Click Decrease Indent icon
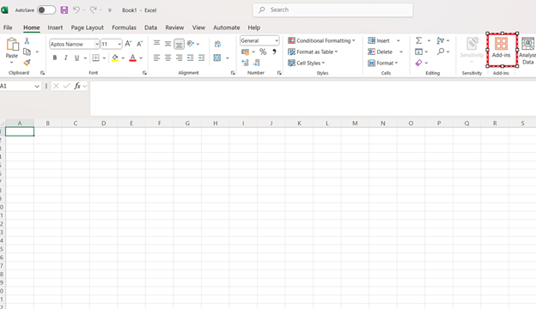The height and width of the screenshot is (309, 536). [191, 58]
